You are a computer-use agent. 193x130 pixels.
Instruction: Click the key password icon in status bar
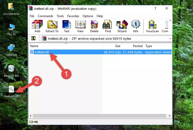click(x=36, y=122)
